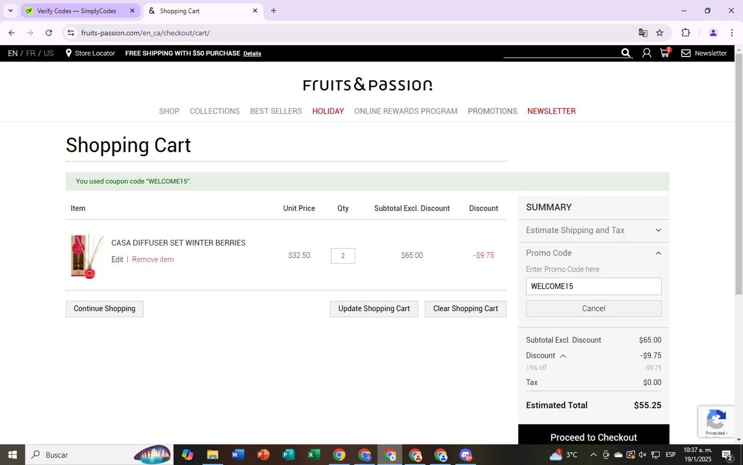Open the tab search dropdown arrow
The height and width of the screenshot is (465, 743).
coord(10,10)
